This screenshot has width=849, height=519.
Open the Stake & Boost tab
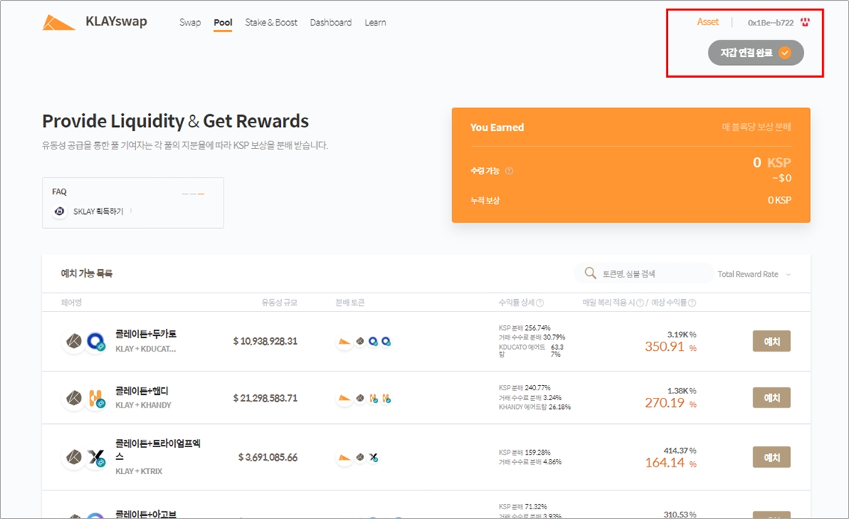pos(271,22)
